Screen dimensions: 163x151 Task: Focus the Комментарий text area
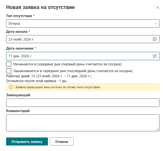(83, 123)
